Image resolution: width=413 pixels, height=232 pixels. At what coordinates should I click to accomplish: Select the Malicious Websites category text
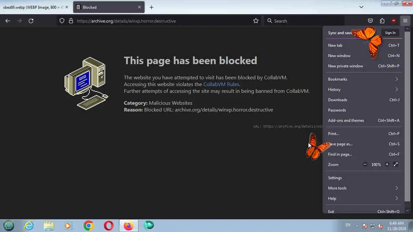170,103
